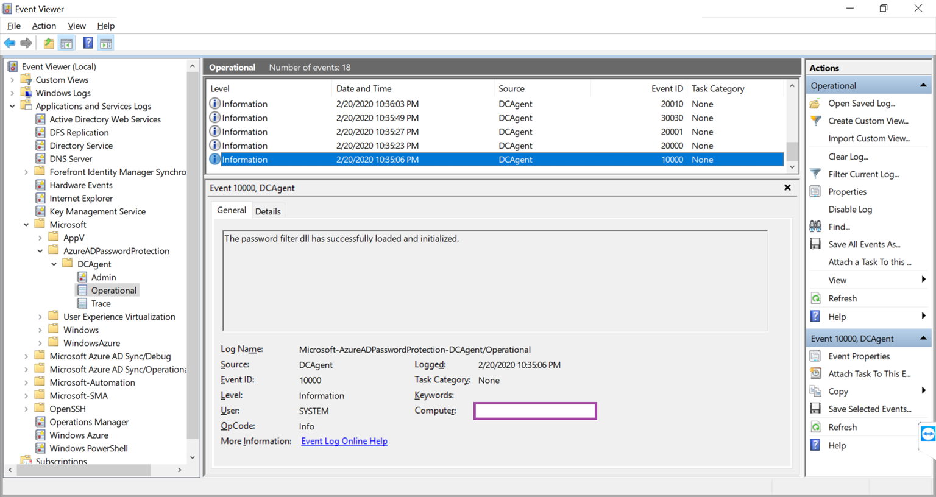936x497 pixels.
Task: Expand the OpenSSH folder node
Action: [x=26, y=409]
